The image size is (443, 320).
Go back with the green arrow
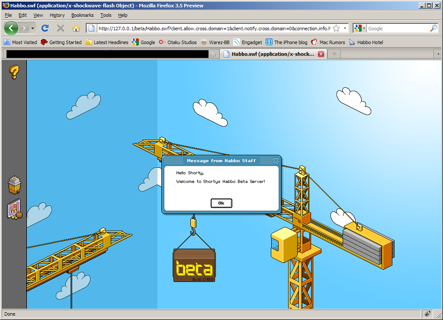11,28
